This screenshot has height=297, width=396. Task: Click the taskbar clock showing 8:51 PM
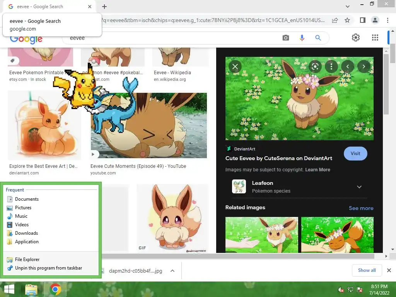(x=379, y=290)
